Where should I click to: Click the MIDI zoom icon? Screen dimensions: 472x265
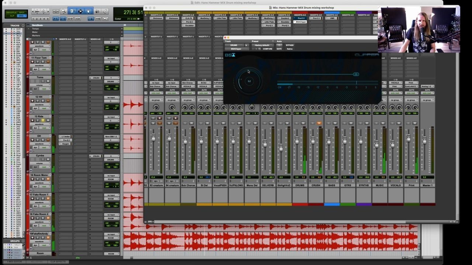tap(44, 11)
